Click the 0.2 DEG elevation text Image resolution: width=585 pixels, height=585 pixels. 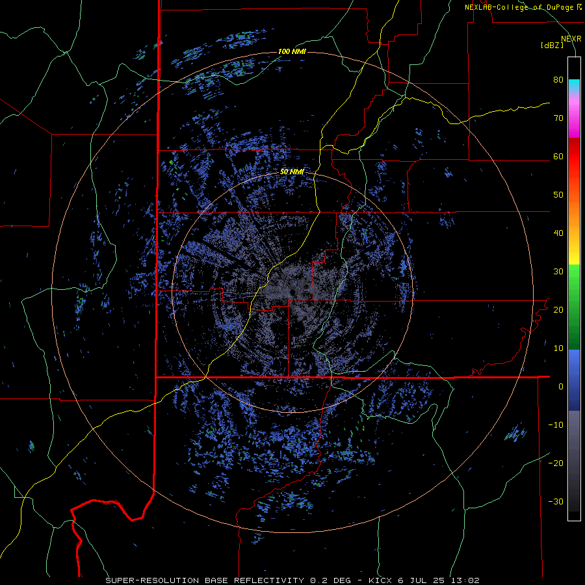pyautogui.click(x=331, y=580)
